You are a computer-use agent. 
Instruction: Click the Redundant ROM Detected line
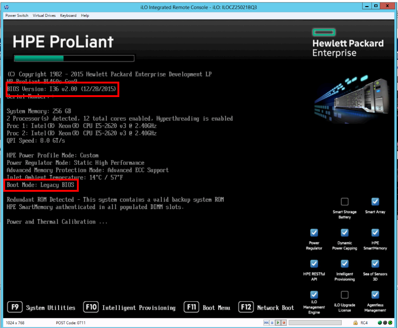click(x=115, y=199)
